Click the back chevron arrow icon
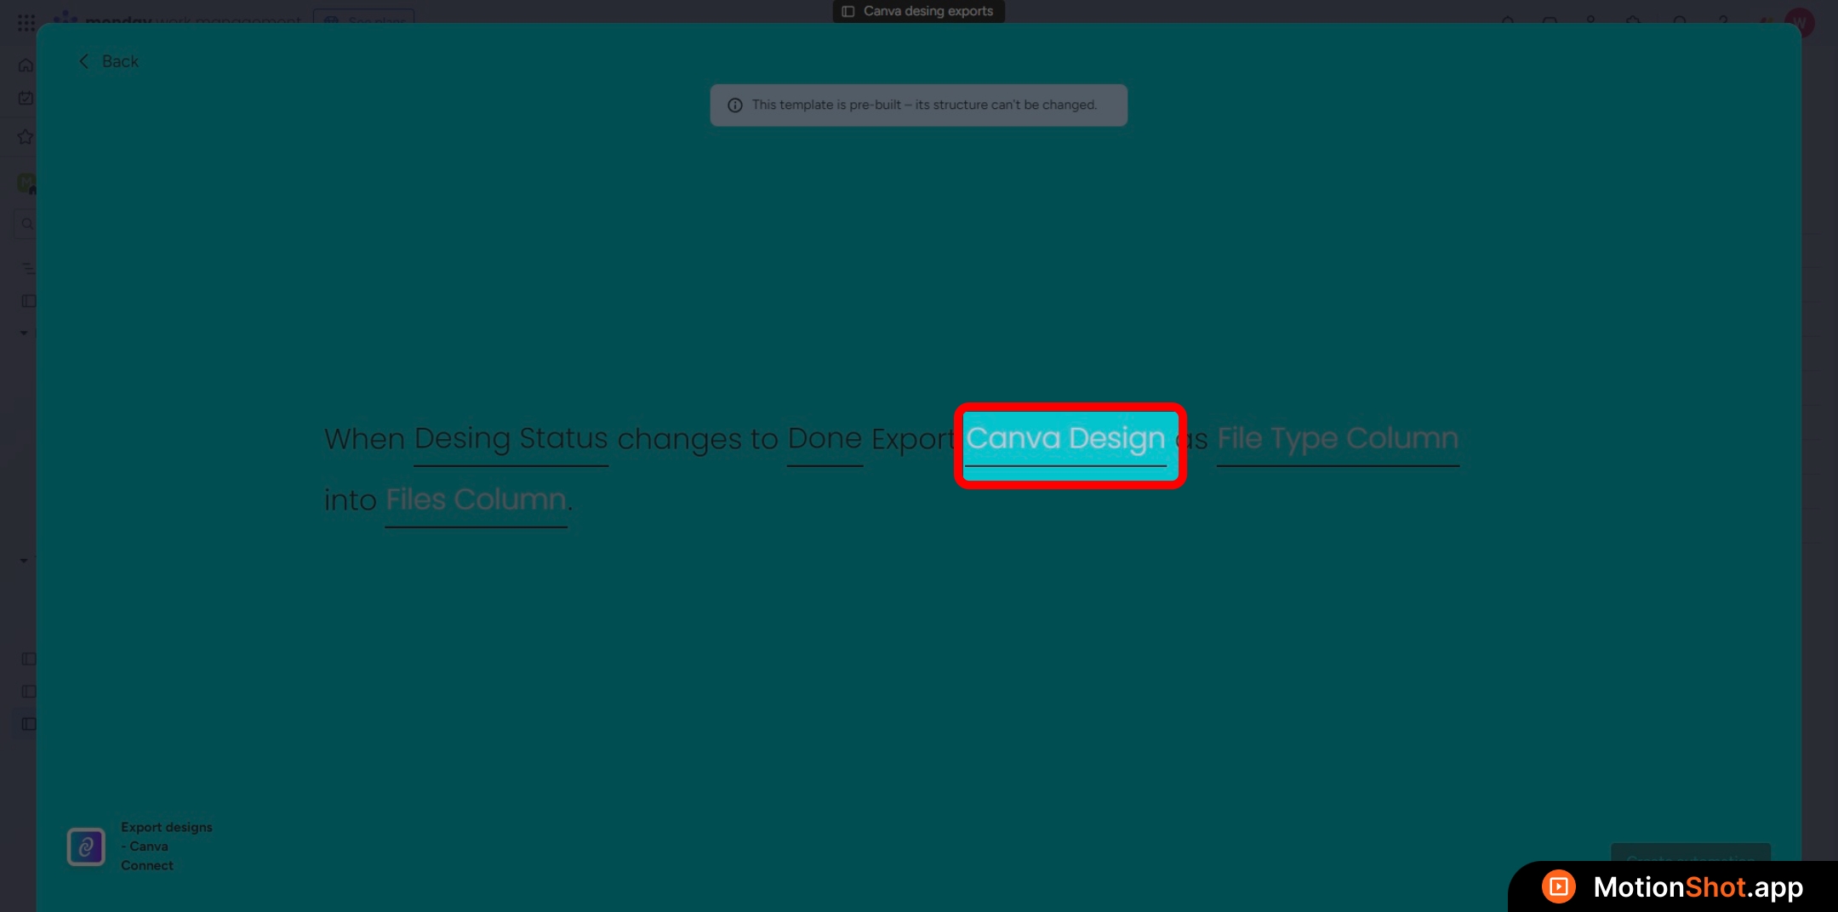Screen dimensions: 1838x912 tap(83, 61)
